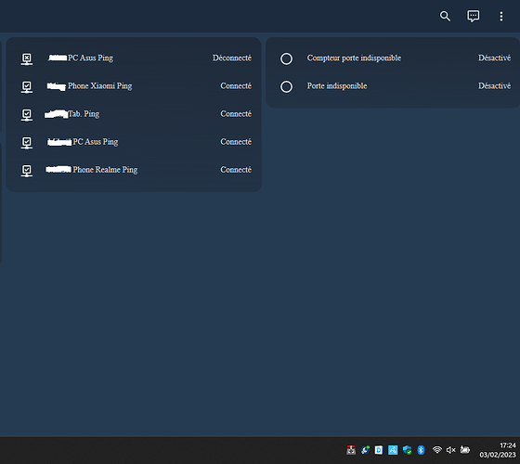The width and height of the screenshot is (520, 464).
Task: Click the Phone Xiaomi Ping network icon
Action: (27, 87)
